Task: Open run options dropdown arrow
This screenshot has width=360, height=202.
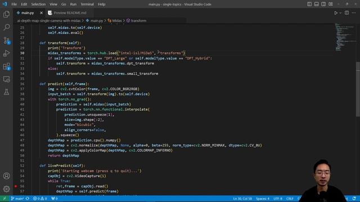Action: 340,13
